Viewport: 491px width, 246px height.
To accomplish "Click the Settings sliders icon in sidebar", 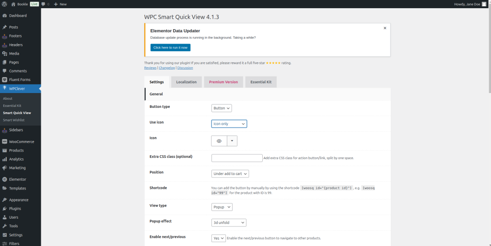I will [x=5, y=235].
